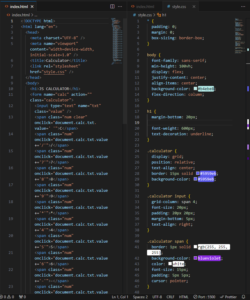Viewport: 250px width, 300px height.
Task: Close the active index.html tab
Action: [32, 7]
